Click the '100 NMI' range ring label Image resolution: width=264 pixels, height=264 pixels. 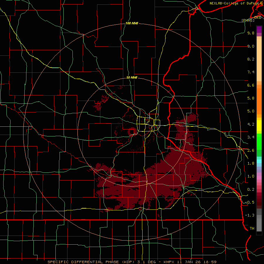[x=132, y=23]
